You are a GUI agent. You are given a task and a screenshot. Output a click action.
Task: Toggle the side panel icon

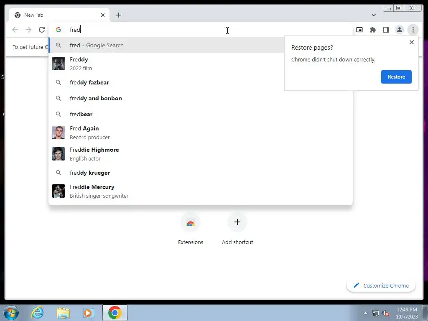tap(386, 30)
